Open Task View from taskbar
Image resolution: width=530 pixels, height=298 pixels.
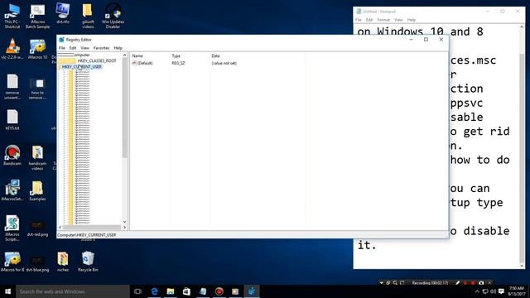(137, 291)
